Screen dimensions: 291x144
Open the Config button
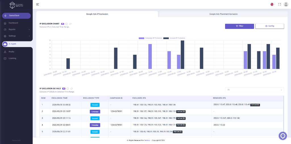(x=270, y=26)
